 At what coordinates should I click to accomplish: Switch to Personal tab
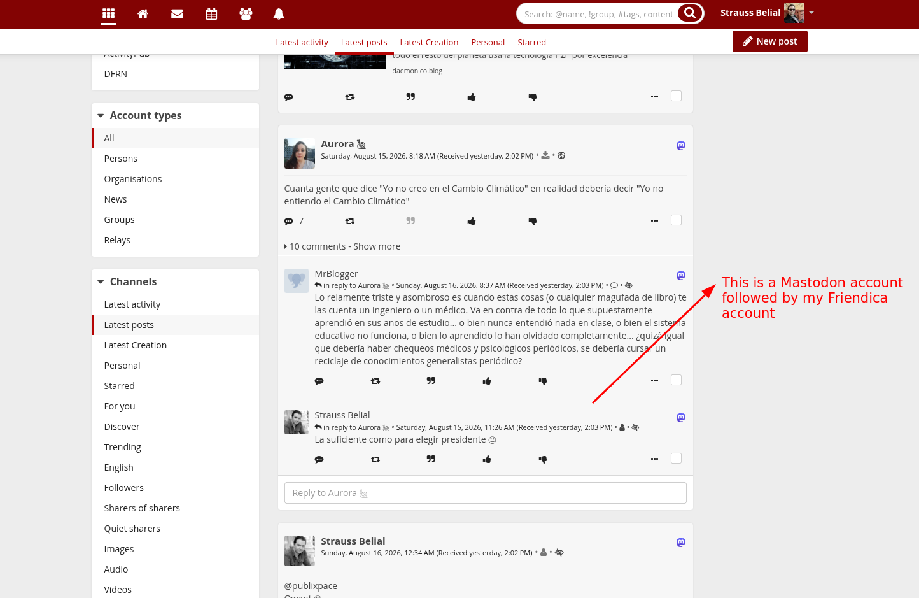(x=488, y=43)
